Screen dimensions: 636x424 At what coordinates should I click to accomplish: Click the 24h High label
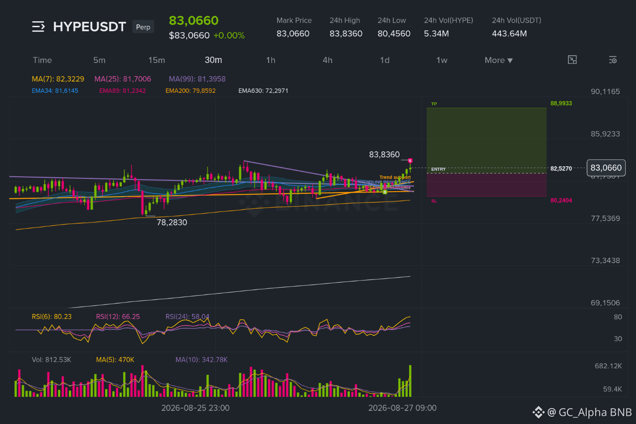pyautogui.click(x=345, y=20)
